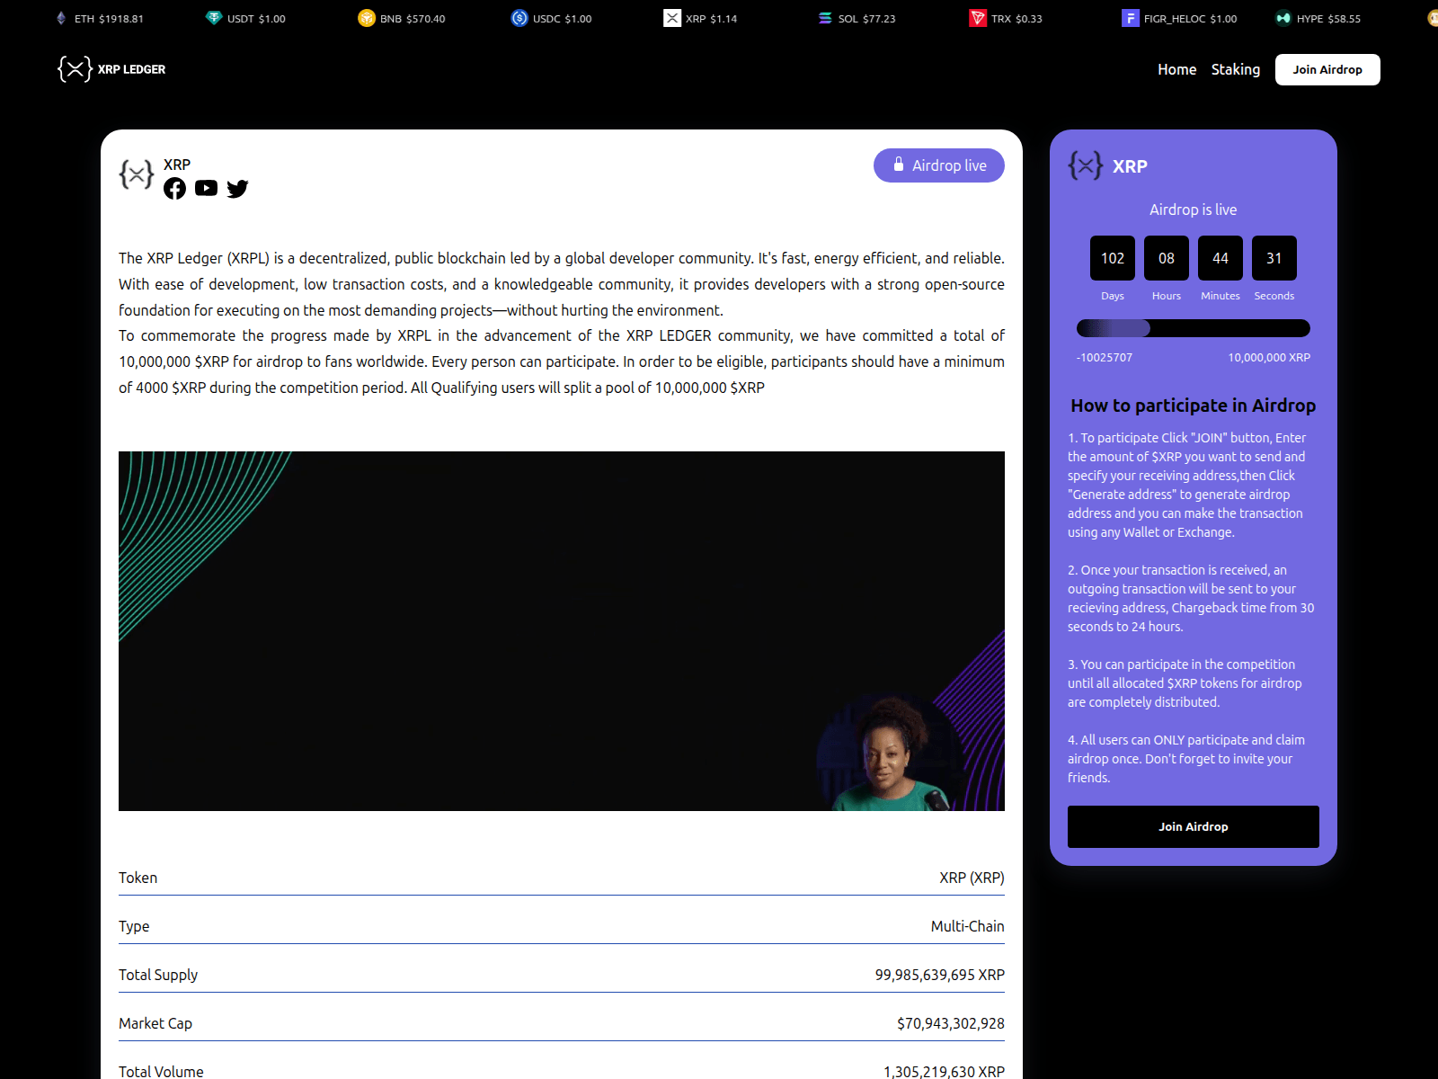
Task: Click the Type row label
Action: (x=134, y=926)
